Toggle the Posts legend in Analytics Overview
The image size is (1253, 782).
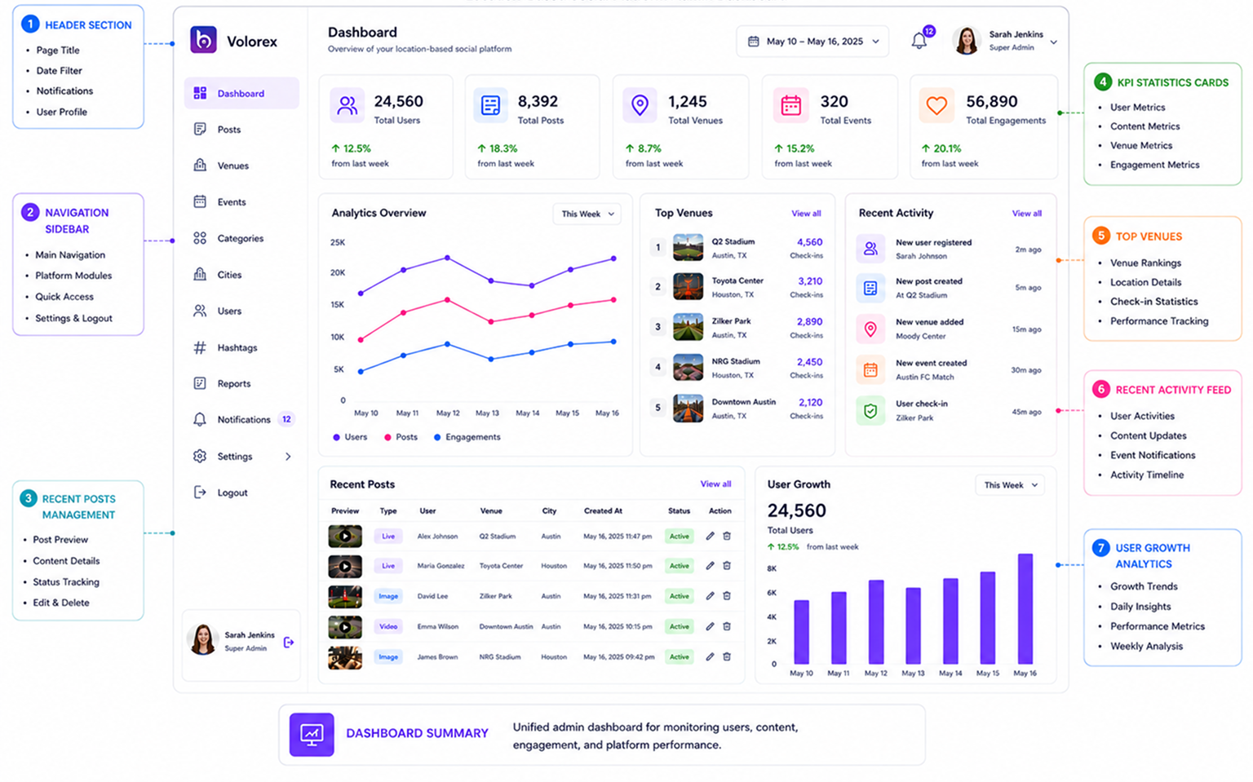click(401, 437)
